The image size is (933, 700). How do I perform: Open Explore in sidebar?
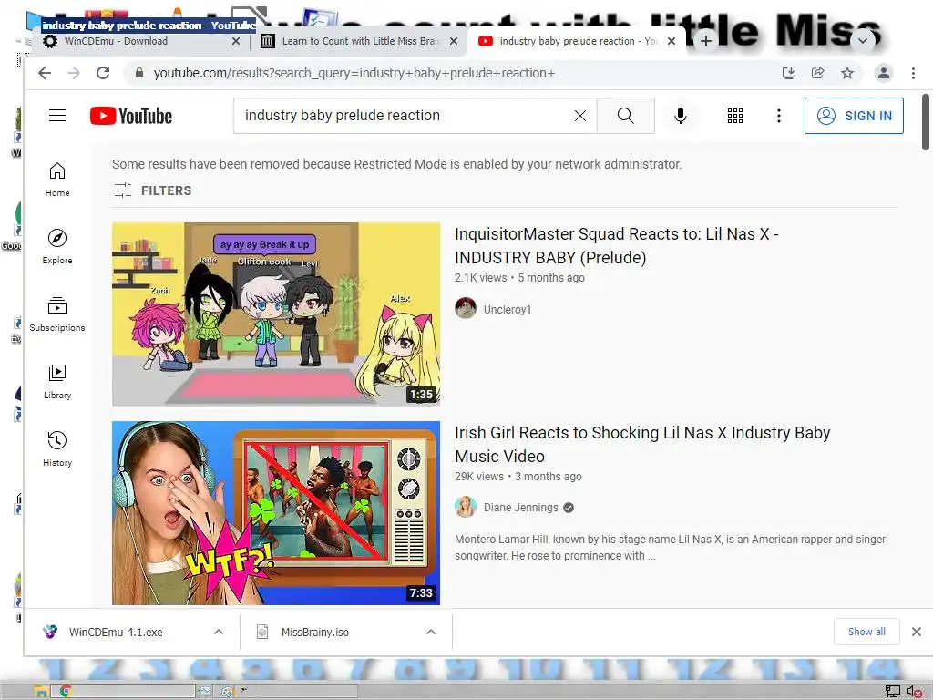coord(57,247)
